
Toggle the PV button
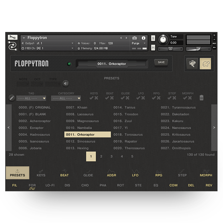214,47
